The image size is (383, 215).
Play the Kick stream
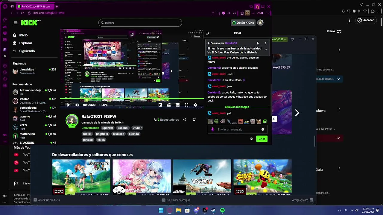[x=69, y=105]
